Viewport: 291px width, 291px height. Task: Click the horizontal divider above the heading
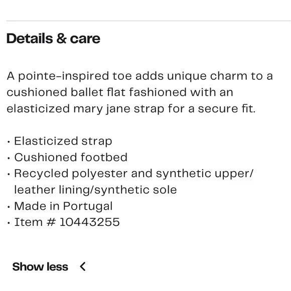149,21
